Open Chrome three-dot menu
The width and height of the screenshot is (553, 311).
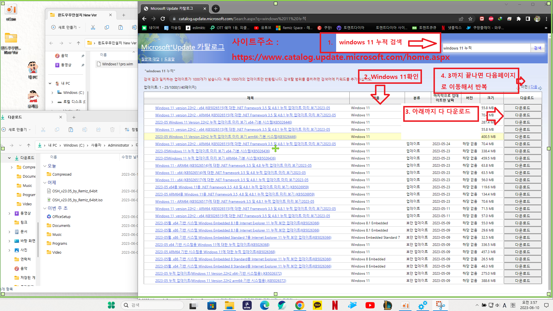point(546,19)
